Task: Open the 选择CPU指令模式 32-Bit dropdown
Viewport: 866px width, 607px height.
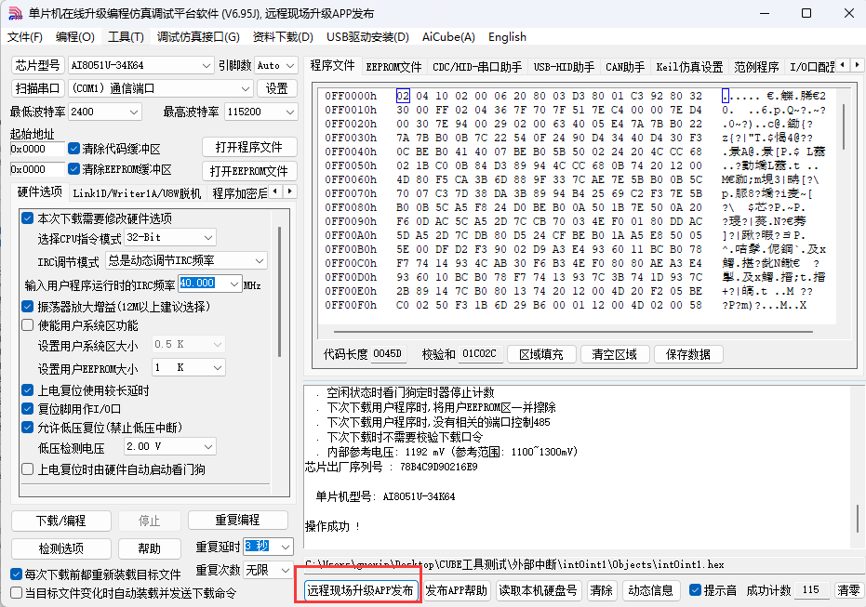Action: coord(170,238)
